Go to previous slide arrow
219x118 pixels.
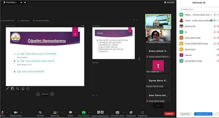tap(38, 94)
